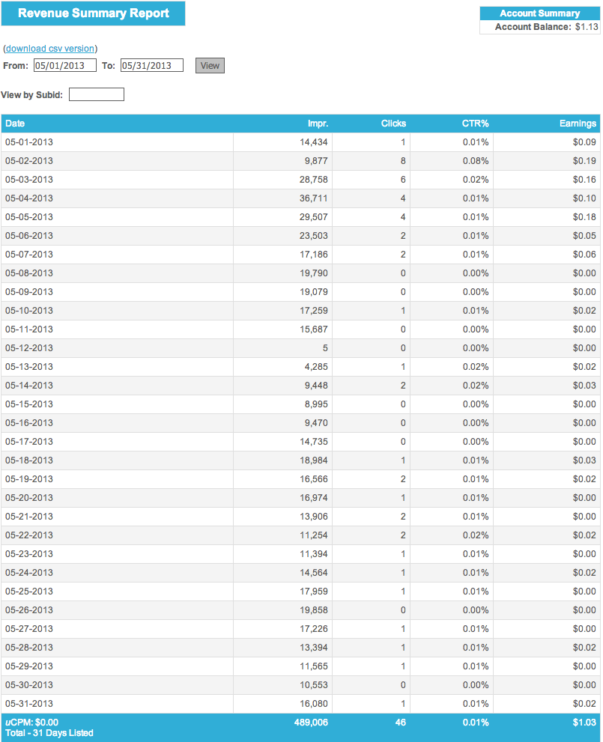Open the download csv version link
The image size is (603, 742).
click(x=49, y=48)
